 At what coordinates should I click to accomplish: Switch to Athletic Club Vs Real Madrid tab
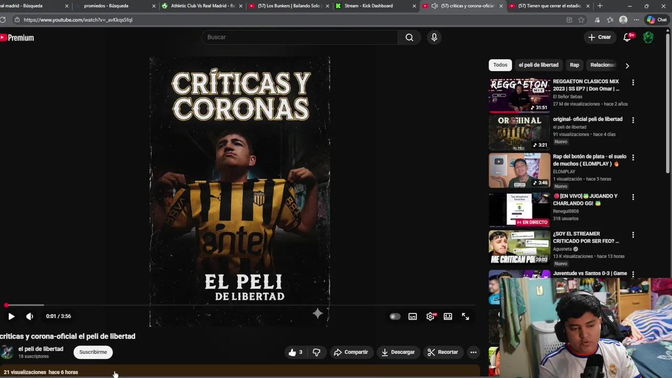pos(203,6)
